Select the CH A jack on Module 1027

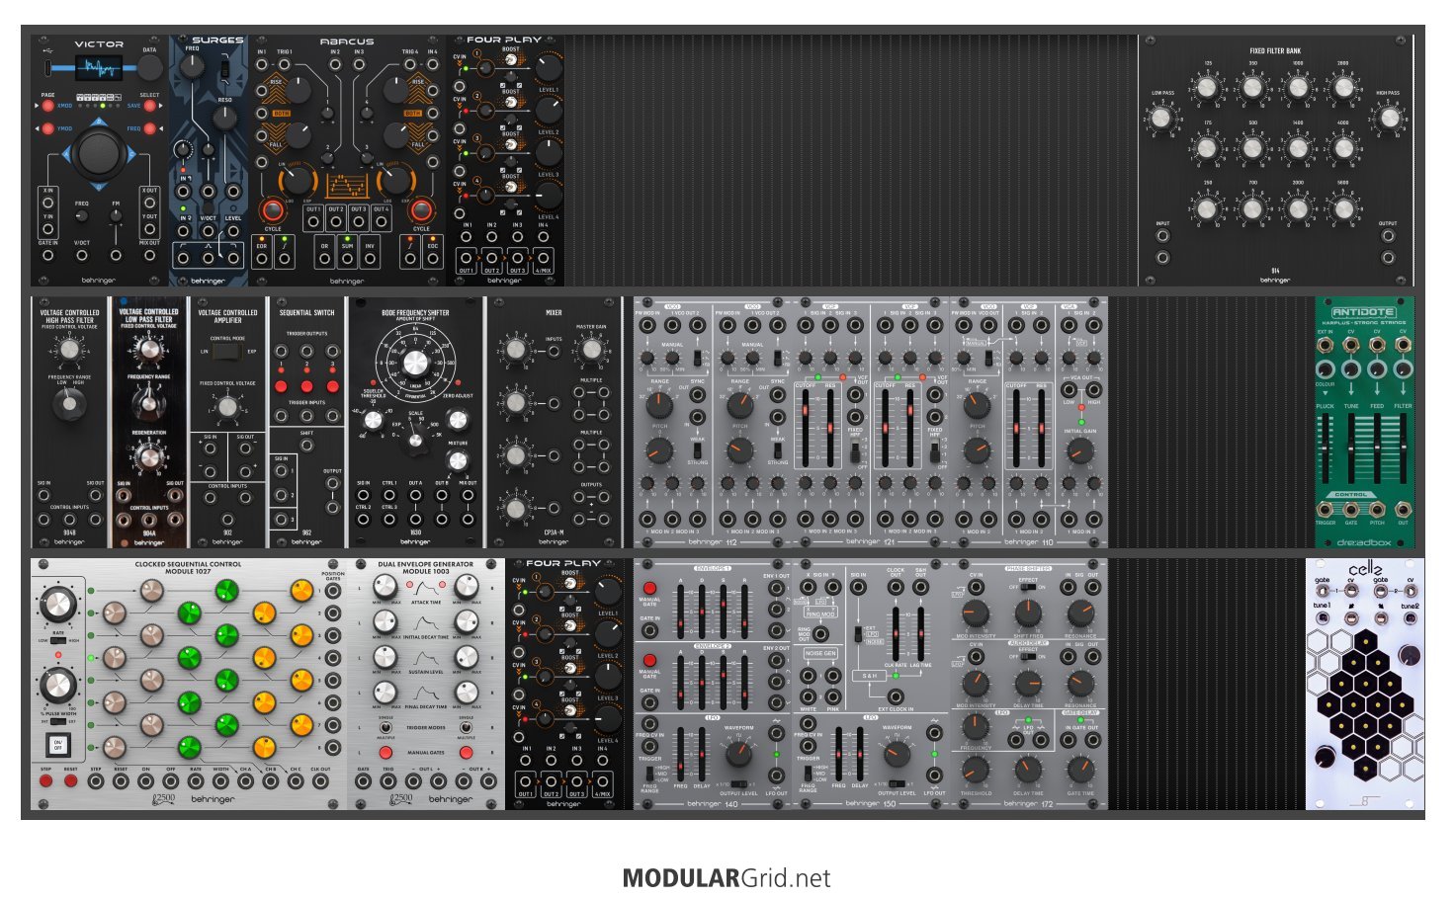tap(245, 781)
